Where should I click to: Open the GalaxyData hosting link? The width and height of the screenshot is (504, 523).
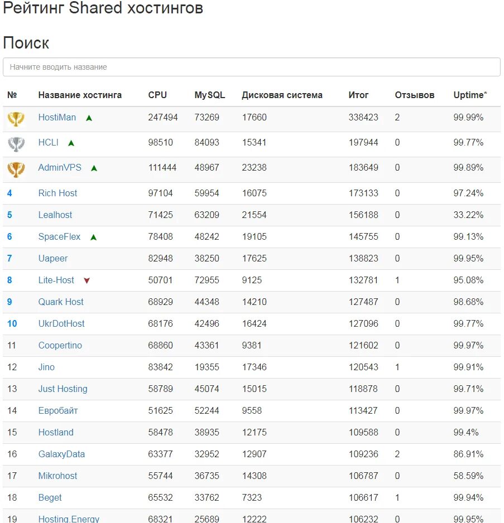click(61, 454)
